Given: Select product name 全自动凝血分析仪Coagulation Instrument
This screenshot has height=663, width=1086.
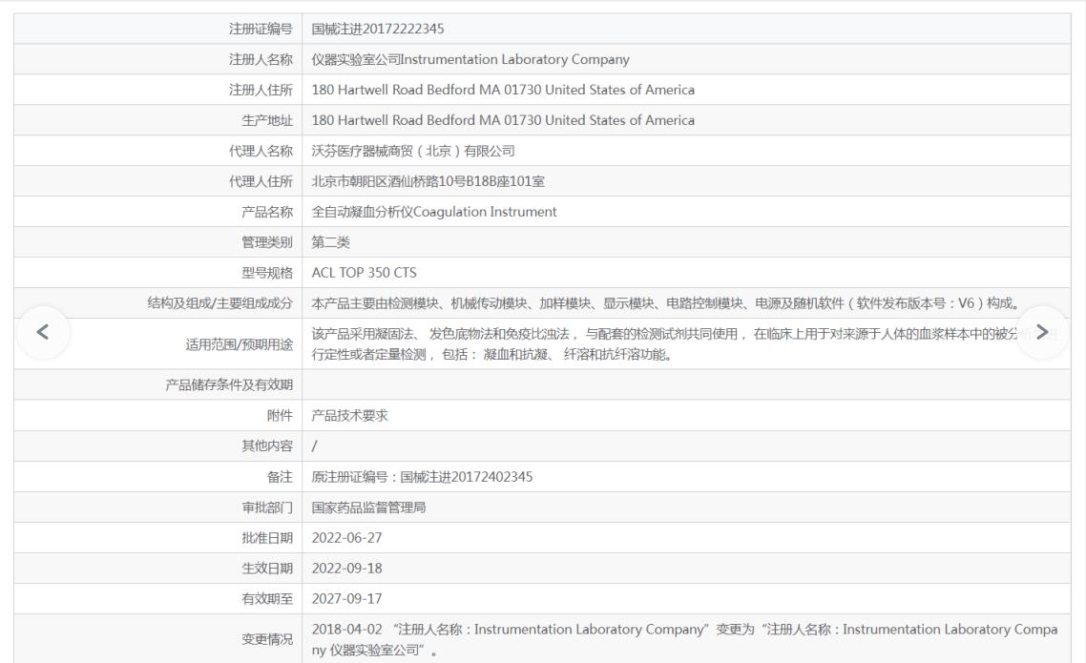Looking at the screenshot, I should click(433, 211).
